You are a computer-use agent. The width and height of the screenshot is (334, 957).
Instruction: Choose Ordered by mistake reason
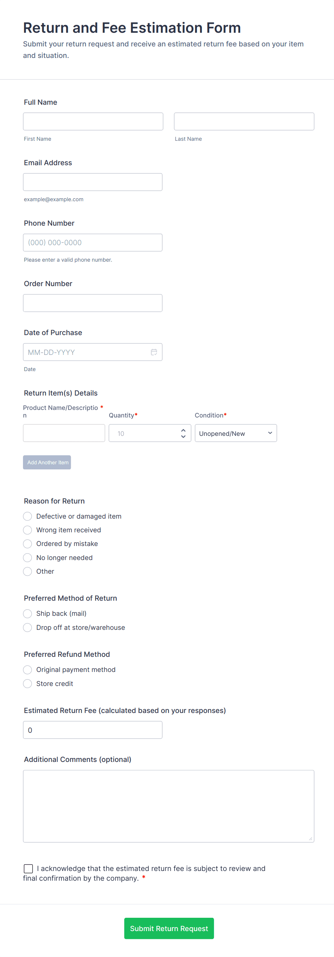click(27, 543)
